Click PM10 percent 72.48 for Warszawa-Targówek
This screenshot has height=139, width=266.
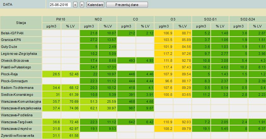pos(70,122)
